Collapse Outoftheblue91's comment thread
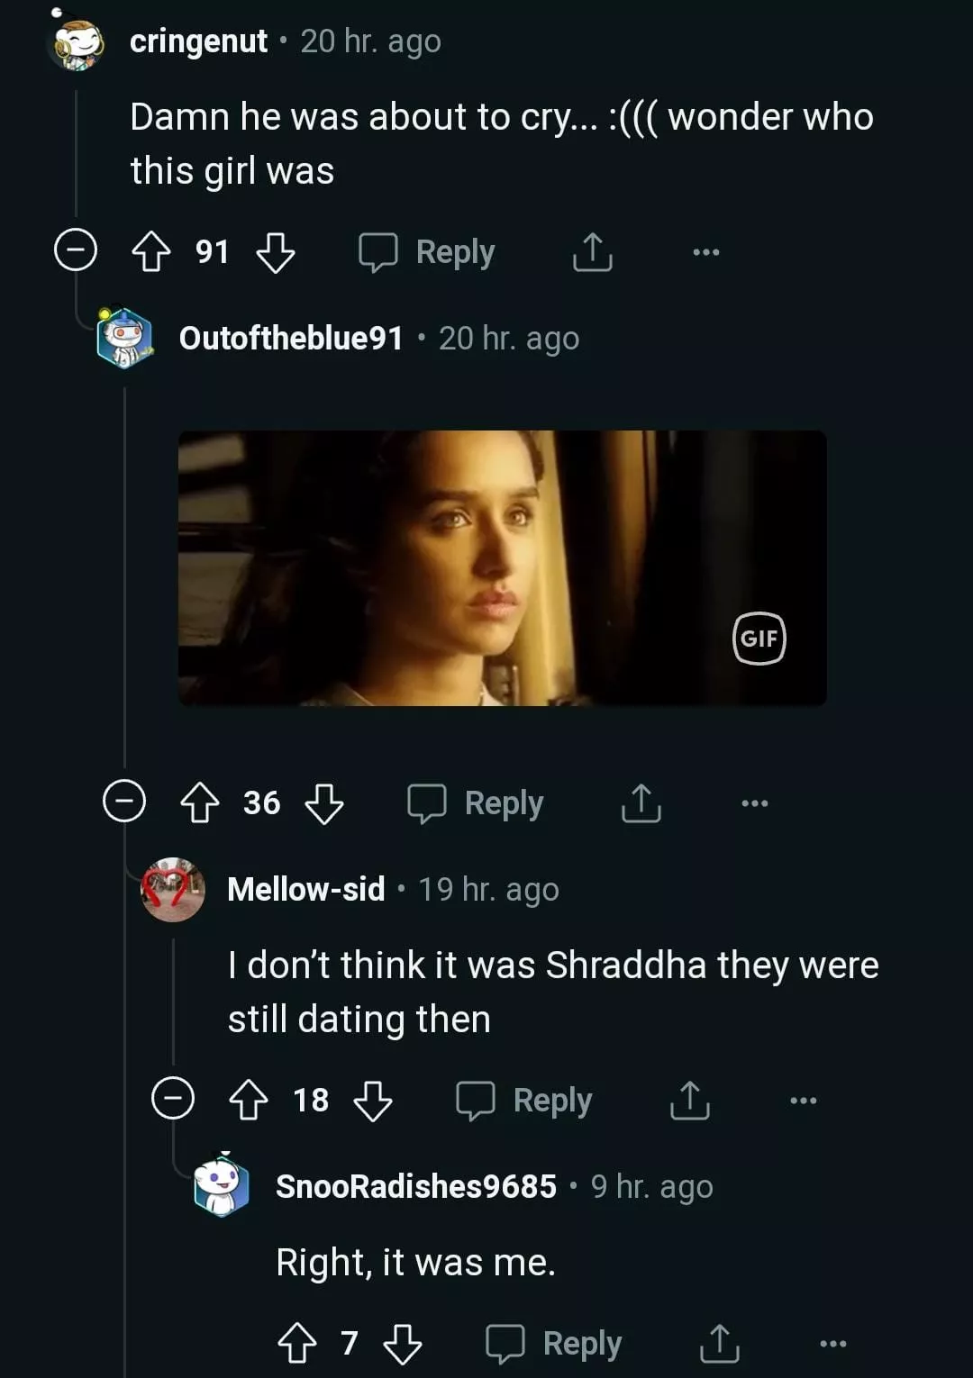Screen dimensions: 973x1378 tap(124, 801)
